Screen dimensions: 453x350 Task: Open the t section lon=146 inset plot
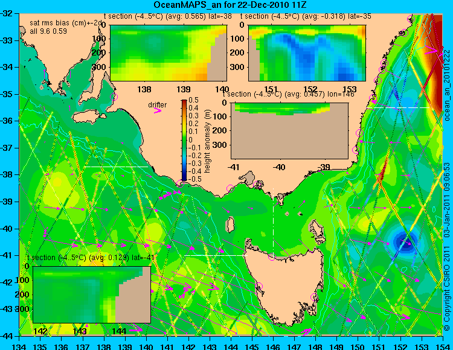[289, 131]
